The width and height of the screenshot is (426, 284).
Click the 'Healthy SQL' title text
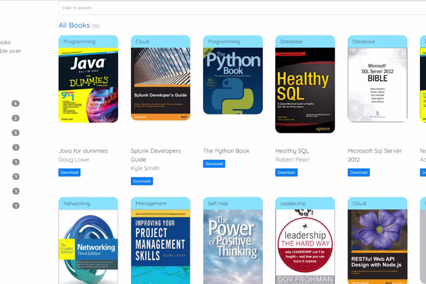point(292,151)
